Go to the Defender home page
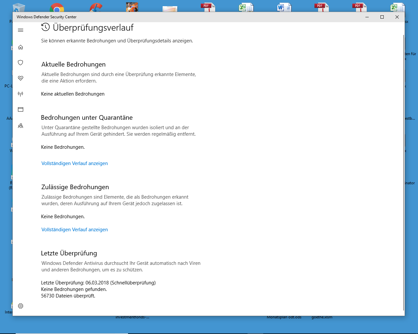The image size is (418, 334). (x=21, y=47)
